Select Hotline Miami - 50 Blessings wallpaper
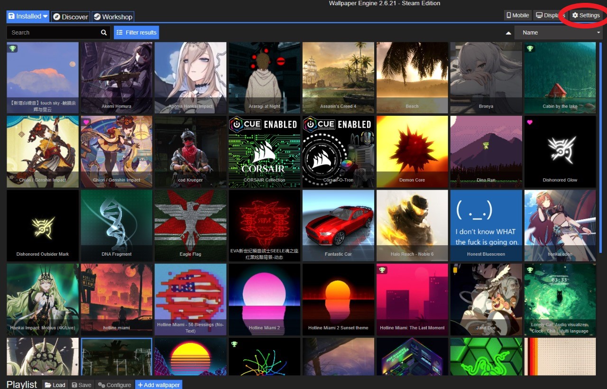 point(191,300)
